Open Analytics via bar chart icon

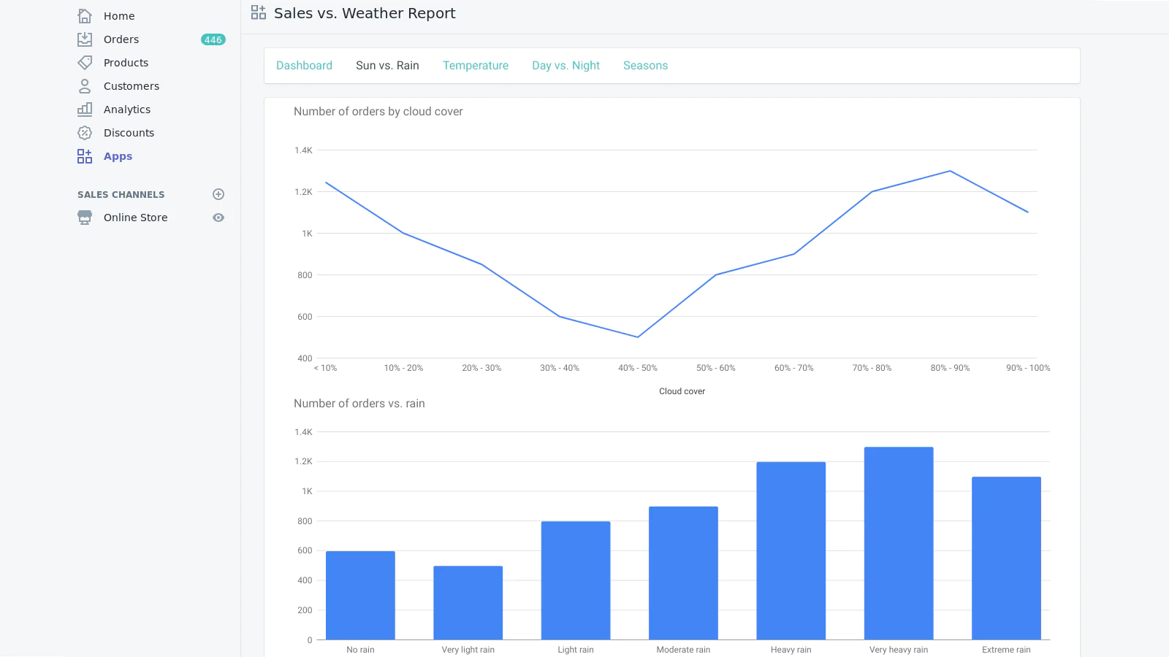click(85, 109)
